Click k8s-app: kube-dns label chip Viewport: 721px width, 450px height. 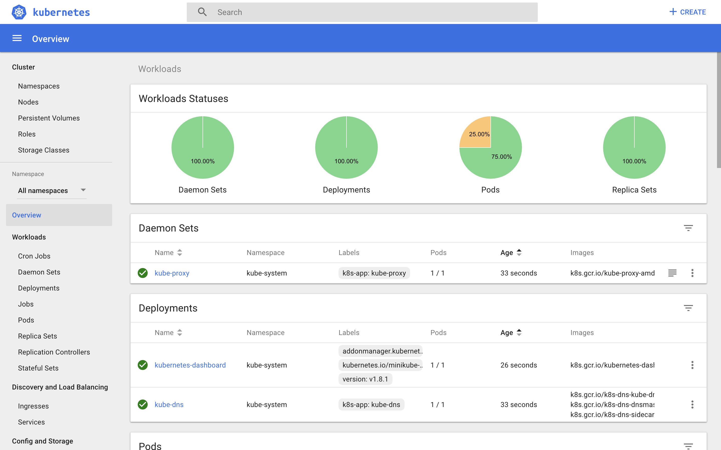pos(371,405)
